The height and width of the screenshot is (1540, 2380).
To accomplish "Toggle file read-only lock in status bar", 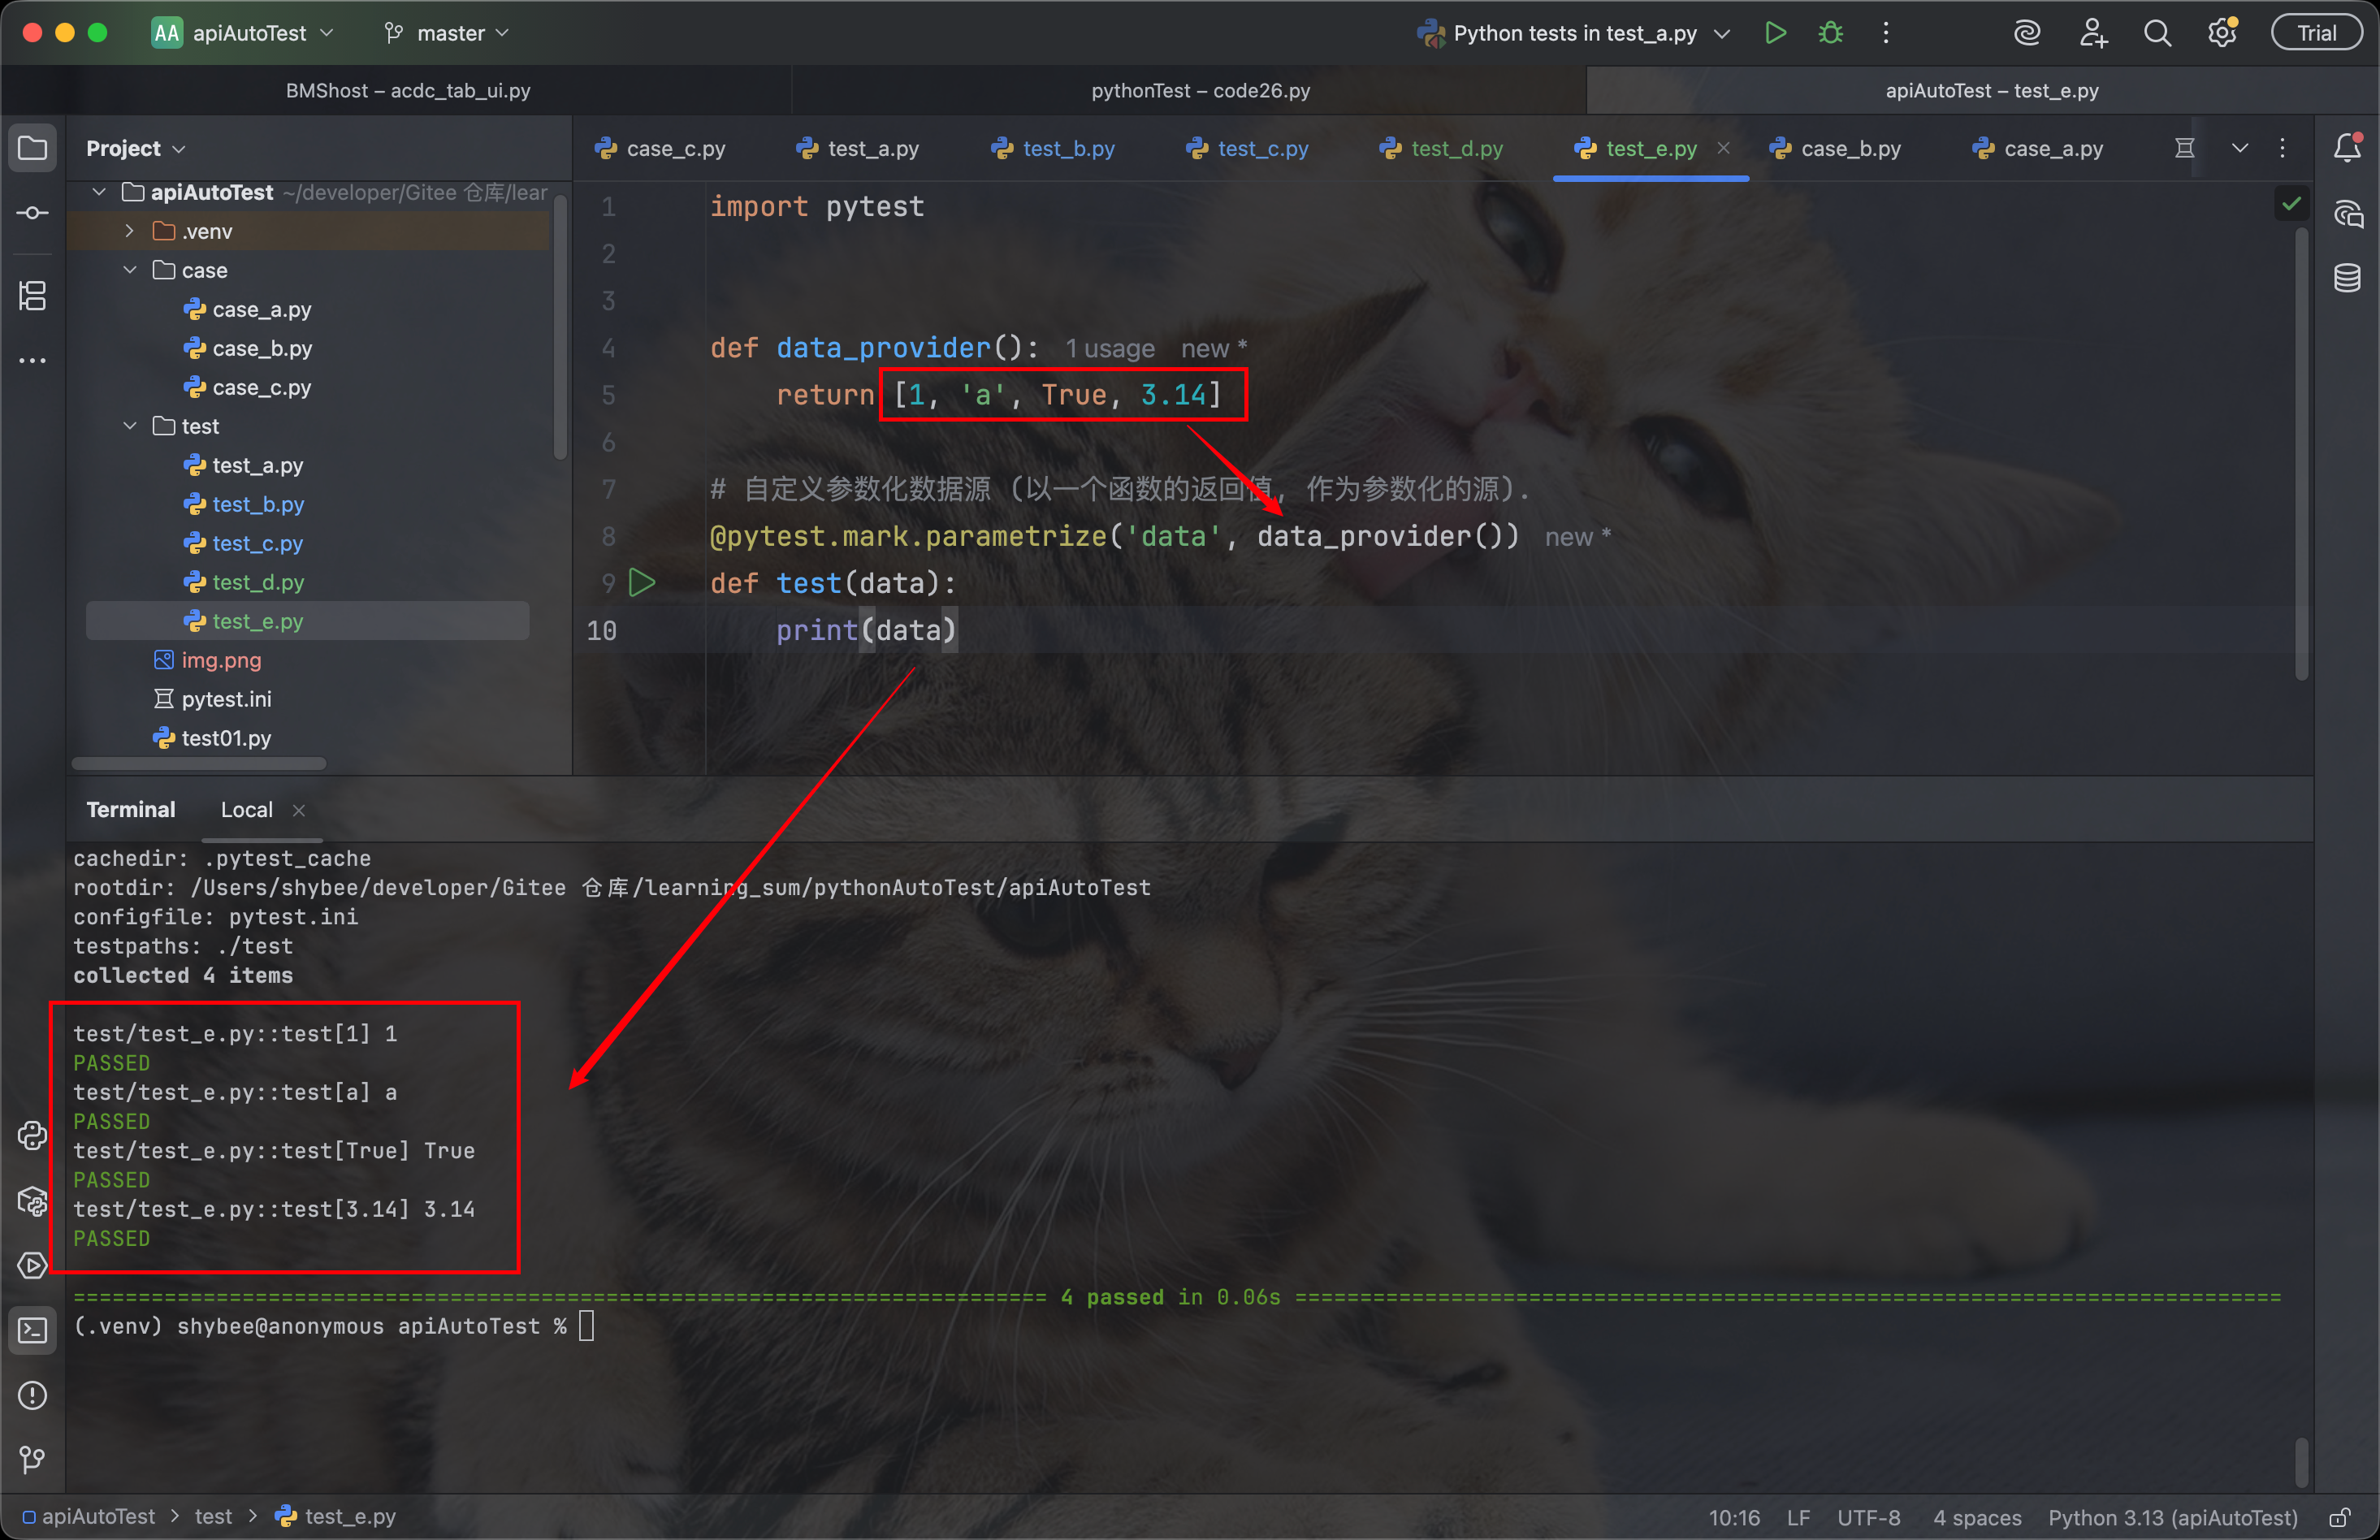I will click(2339, 1517).
